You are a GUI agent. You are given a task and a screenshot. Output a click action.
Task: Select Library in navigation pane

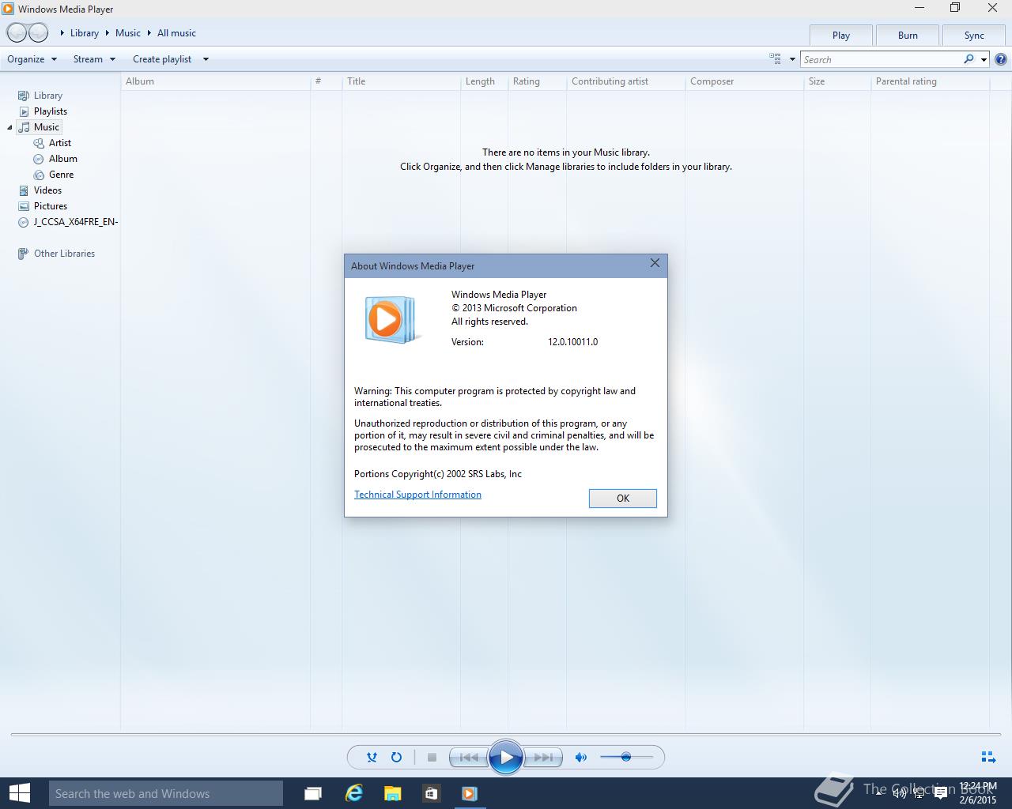pyautogui.click(x=40, y=96)
